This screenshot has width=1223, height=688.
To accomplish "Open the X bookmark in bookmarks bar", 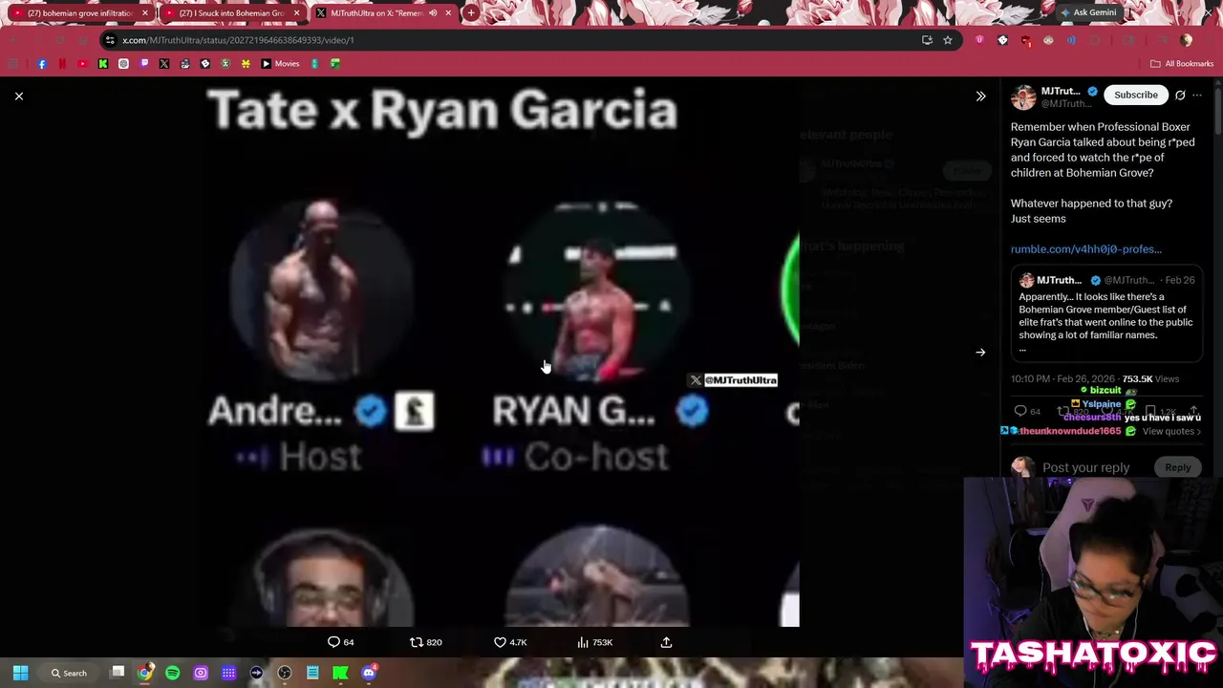I will tap(164, 64).
